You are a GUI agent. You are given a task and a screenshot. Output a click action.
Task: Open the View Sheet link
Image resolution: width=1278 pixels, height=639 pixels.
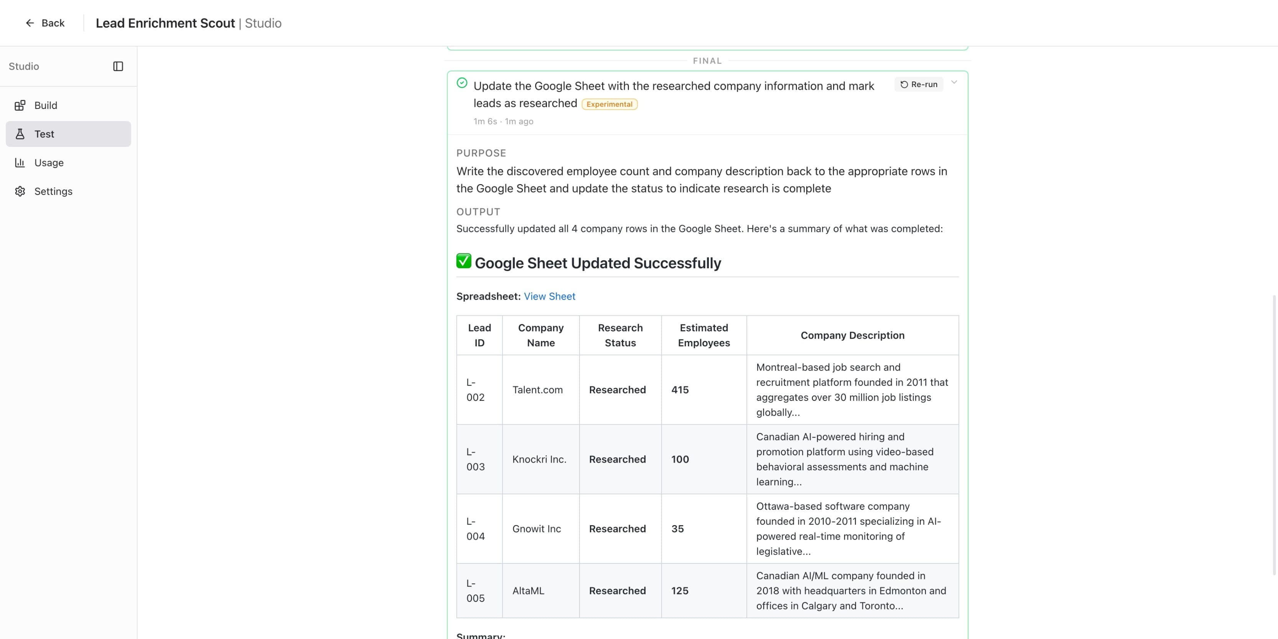(549, 296)
